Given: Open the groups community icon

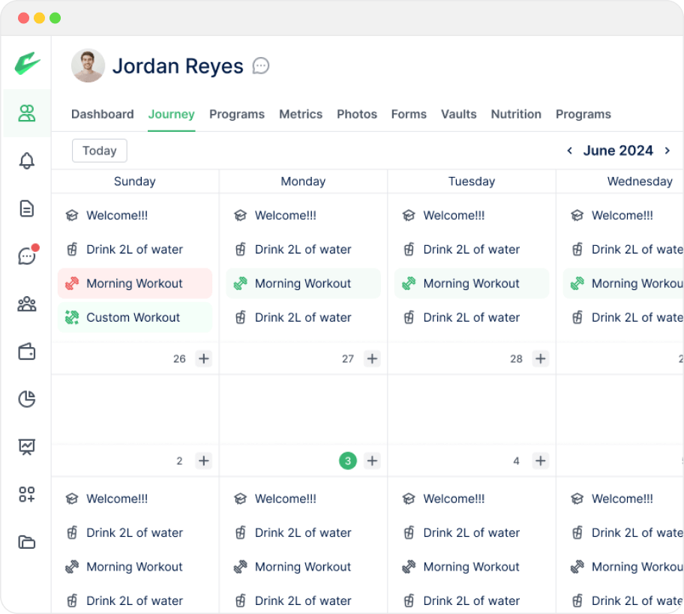Looking at the screenshot, I should [x=27, y=304].
